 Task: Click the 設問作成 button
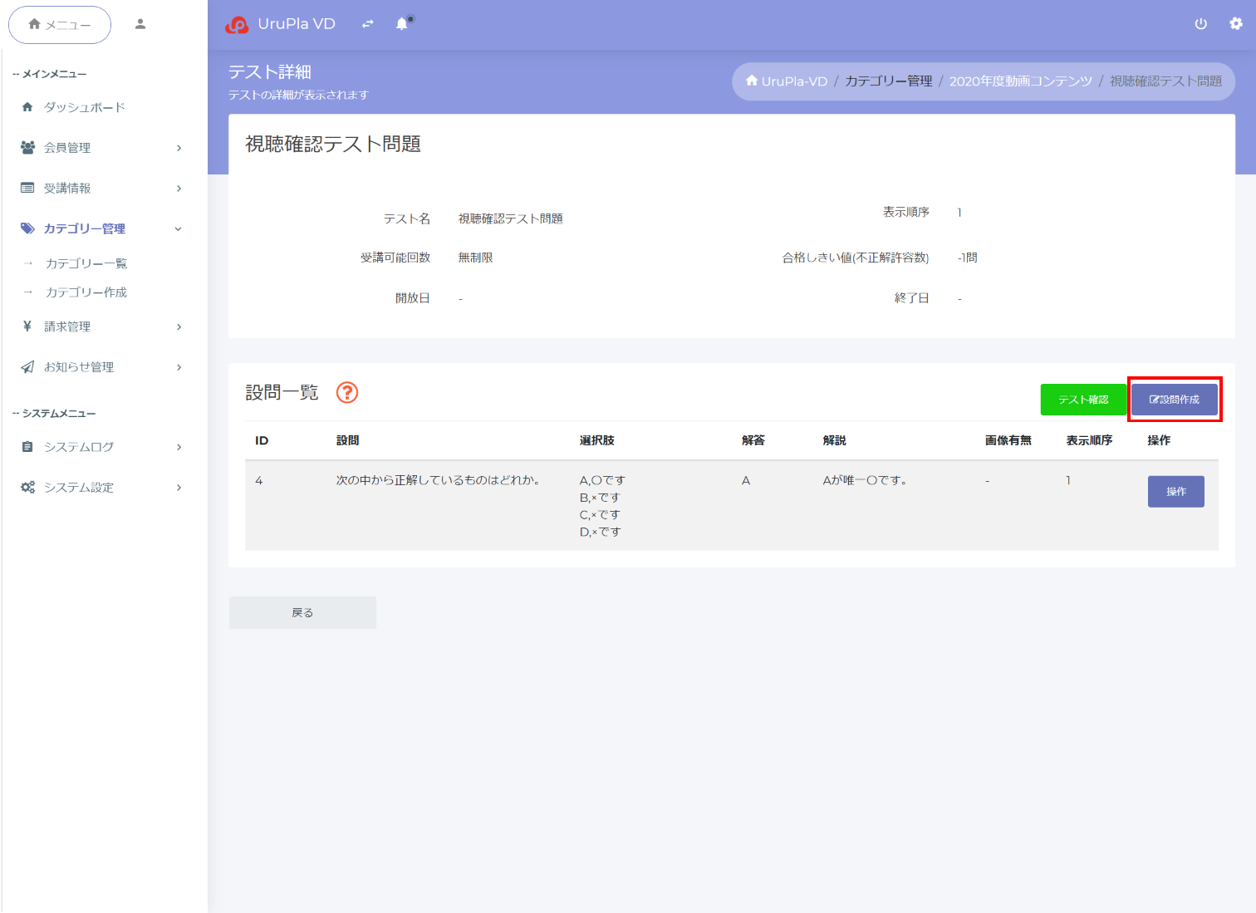pos(1175,400)
